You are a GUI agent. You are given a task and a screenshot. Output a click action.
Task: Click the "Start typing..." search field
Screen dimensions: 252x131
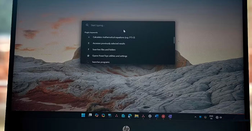(128, 25)
